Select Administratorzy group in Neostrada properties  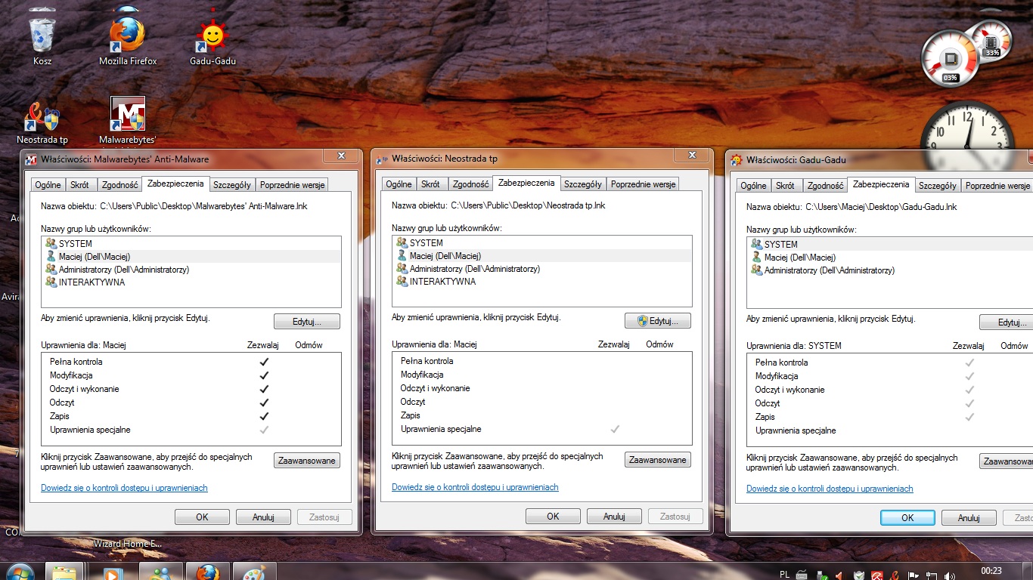pos(542,269)
